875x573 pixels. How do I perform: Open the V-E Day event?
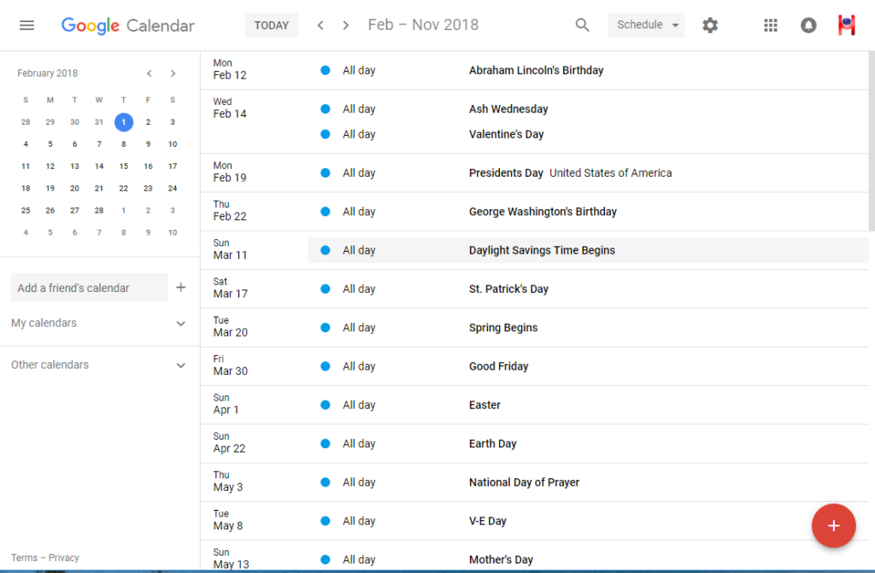[487, 521]
